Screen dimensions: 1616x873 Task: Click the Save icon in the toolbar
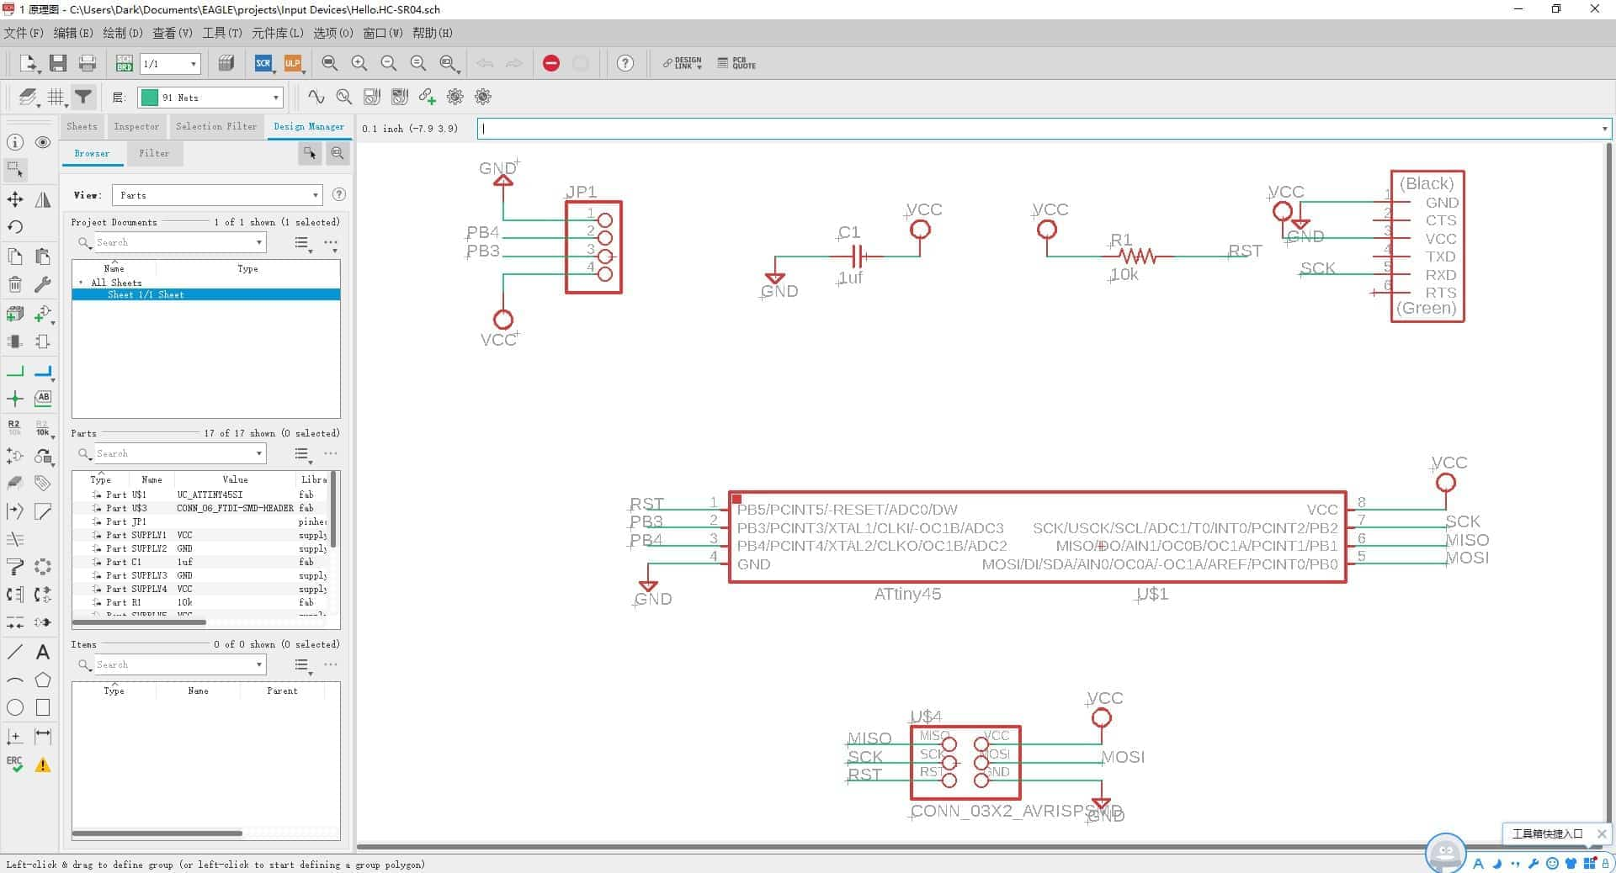(57, 63)
